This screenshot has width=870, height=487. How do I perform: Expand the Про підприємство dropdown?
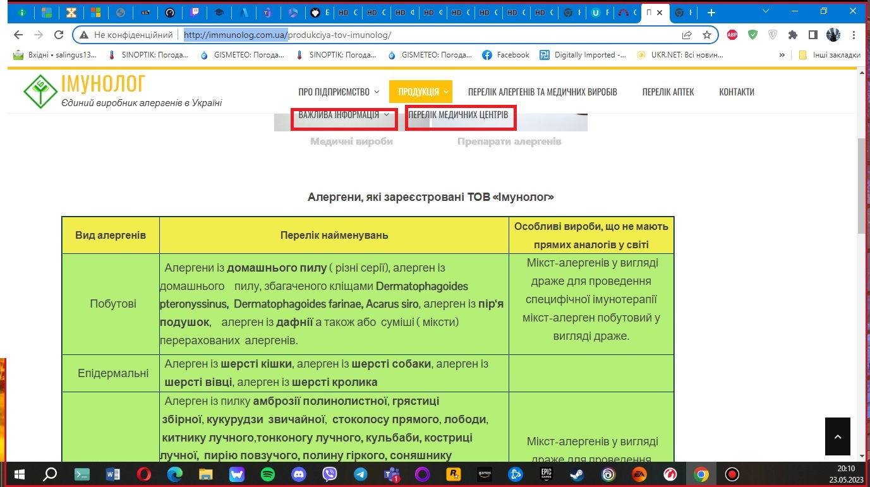pyautogui.click(x=339, y=92)
